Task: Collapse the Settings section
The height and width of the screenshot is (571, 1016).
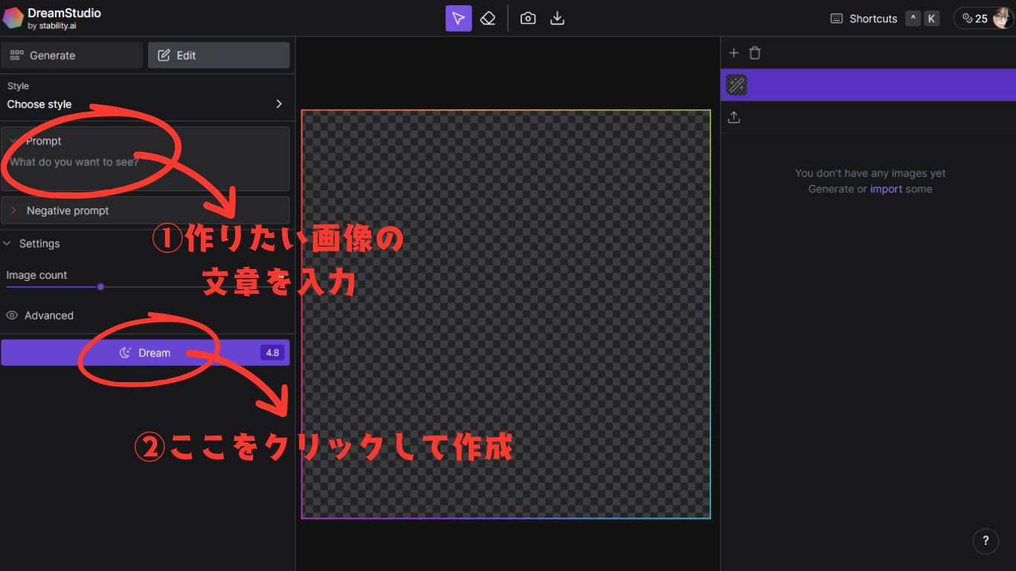Action: (33, 243)
